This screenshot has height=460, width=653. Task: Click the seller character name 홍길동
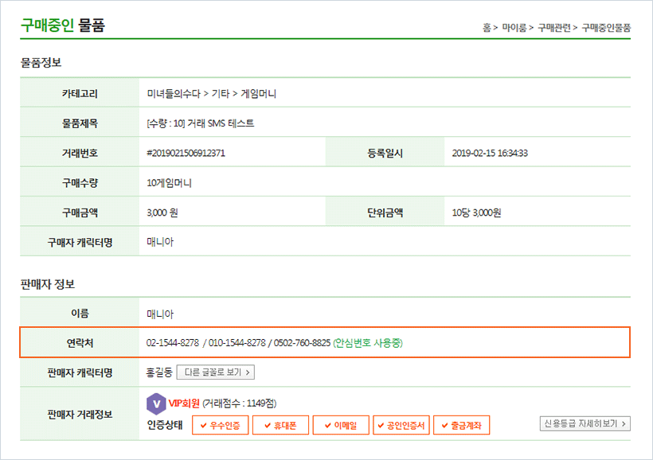[x=159, y=372]
